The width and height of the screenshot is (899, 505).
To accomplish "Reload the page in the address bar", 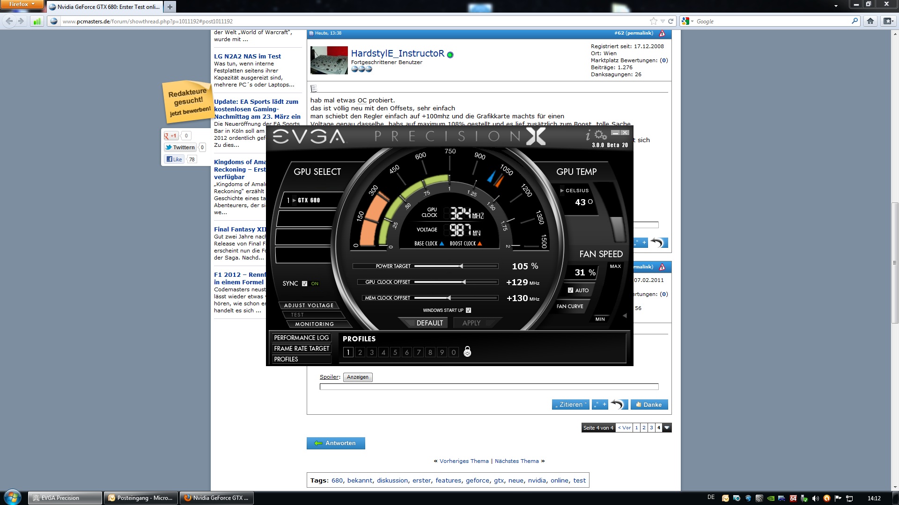I will click(671, 21).
